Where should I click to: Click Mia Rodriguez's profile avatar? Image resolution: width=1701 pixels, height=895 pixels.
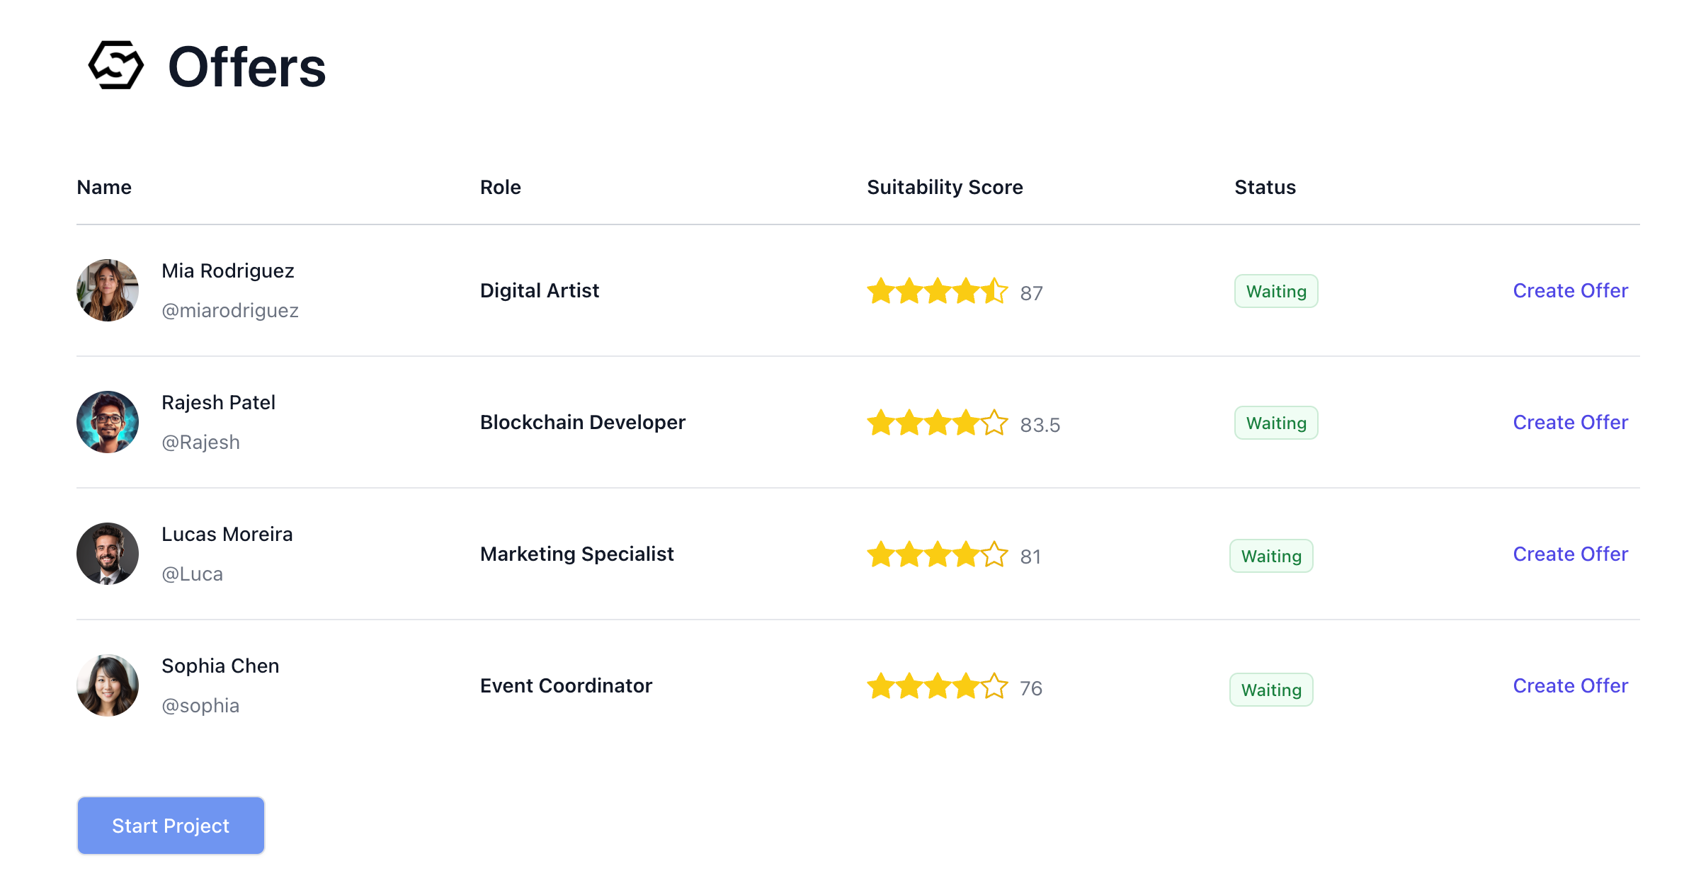click(108, 290)
